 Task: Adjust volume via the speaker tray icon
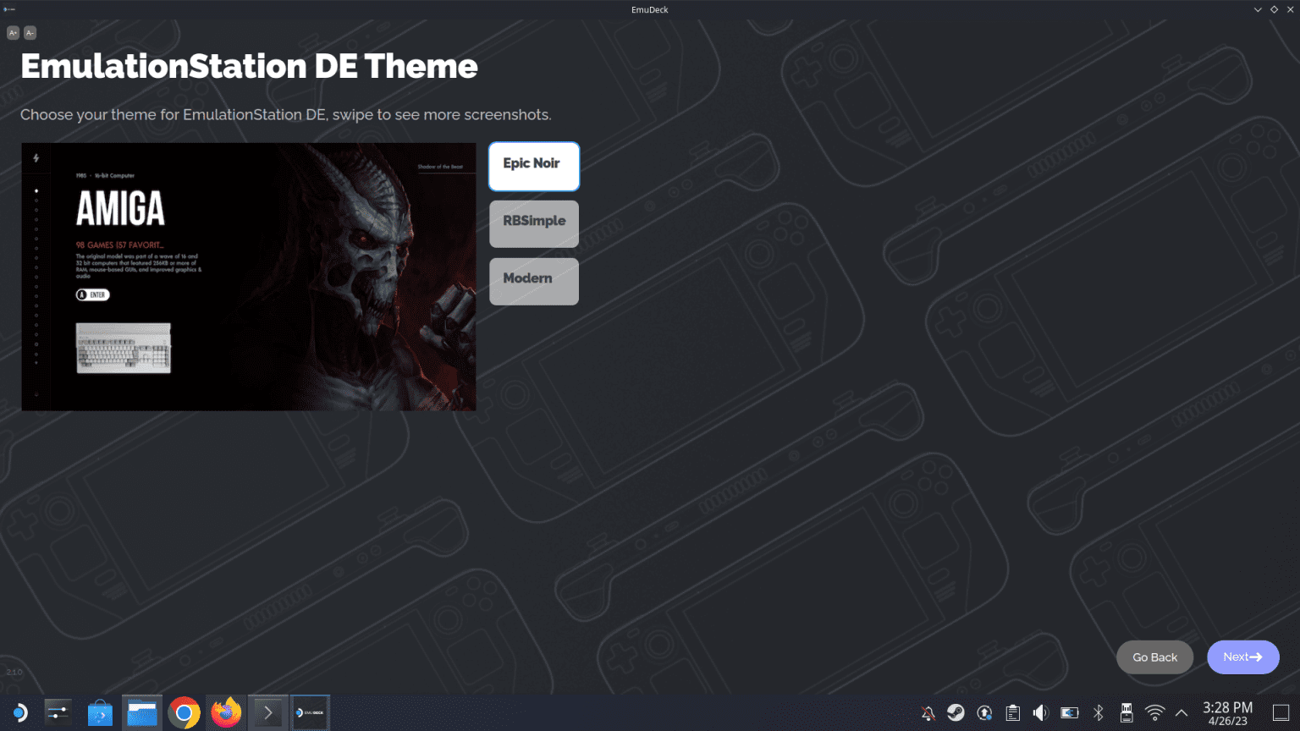click(1040, 712)
